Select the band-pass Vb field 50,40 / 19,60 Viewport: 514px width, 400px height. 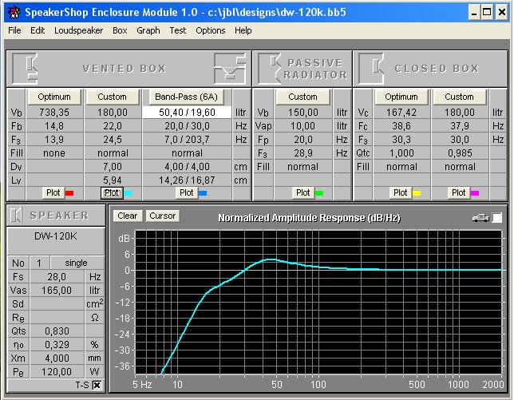(187, 113)
